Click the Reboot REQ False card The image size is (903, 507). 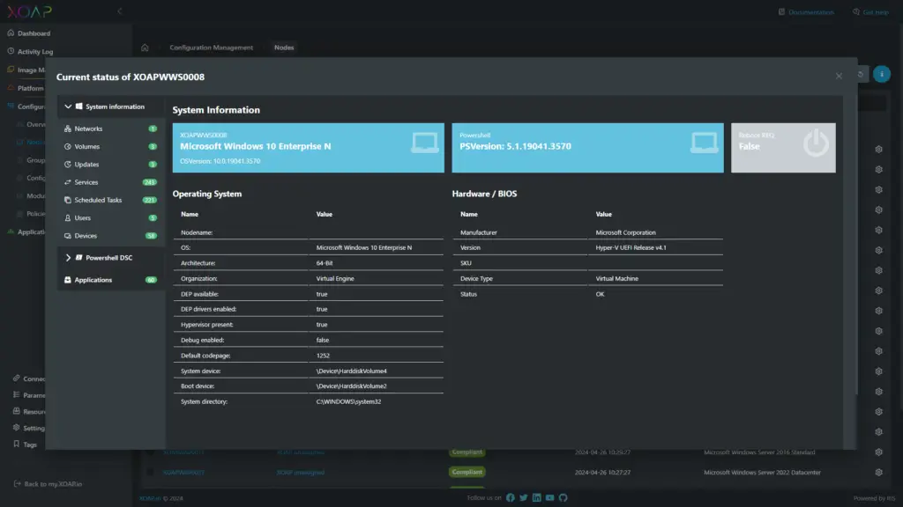pyautogui.click(x=783, y=148)
